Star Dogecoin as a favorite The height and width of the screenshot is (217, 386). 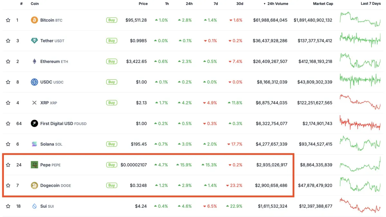[8, 185]
